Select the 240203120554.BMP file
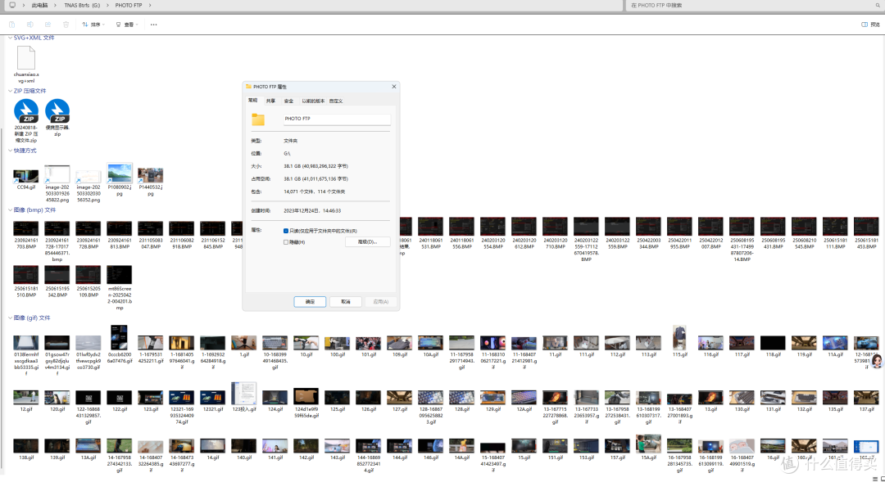The image size is (885, 482). tap(492, 227)
